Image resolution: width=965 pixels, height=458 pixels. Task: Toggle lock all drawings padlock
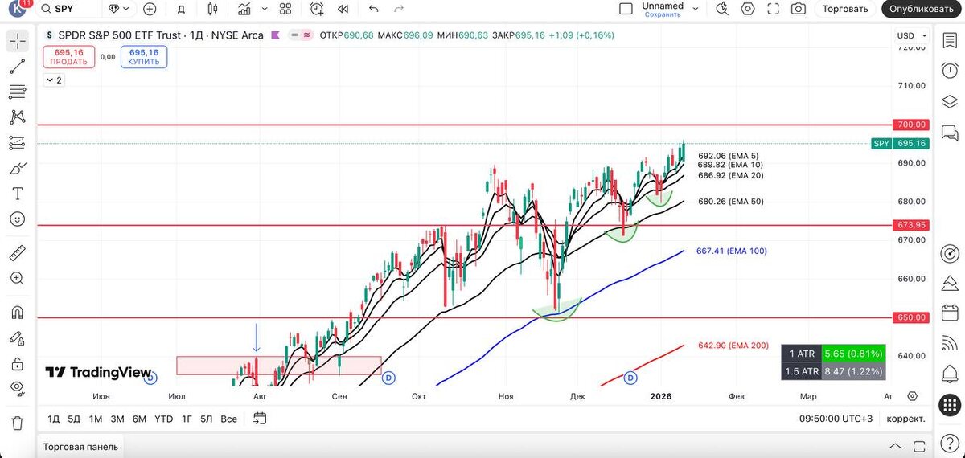(18, 363)
